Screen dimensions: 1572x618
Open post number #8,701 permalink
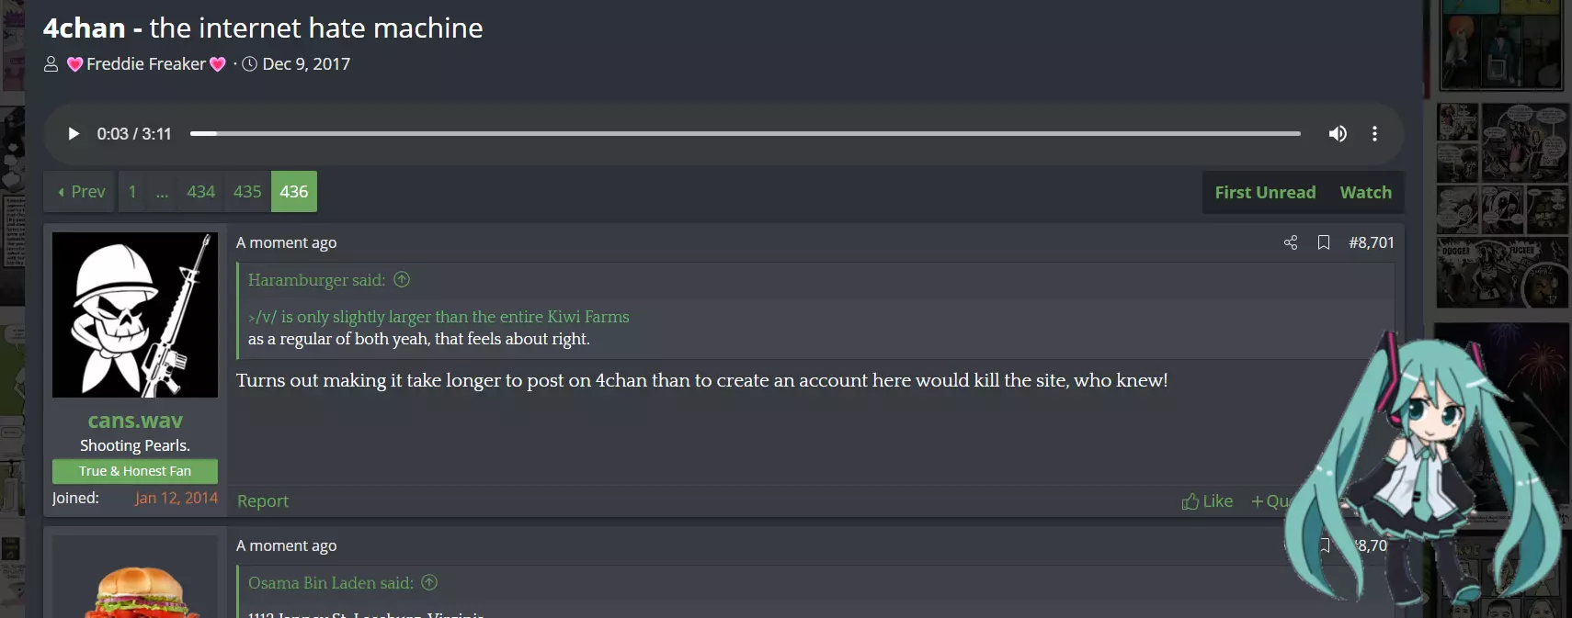[1371, 242]
